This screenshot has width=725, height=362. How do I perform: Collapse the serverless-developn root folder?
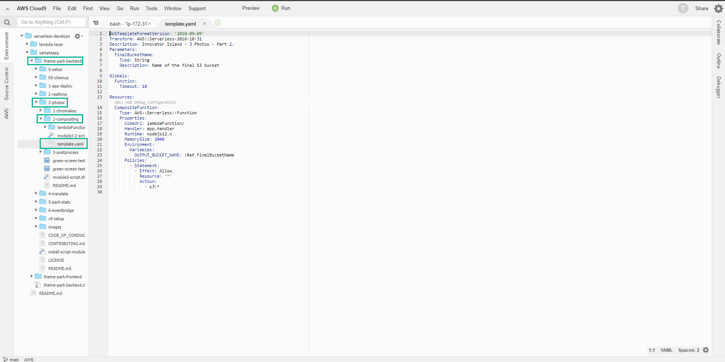click(22, 36)
